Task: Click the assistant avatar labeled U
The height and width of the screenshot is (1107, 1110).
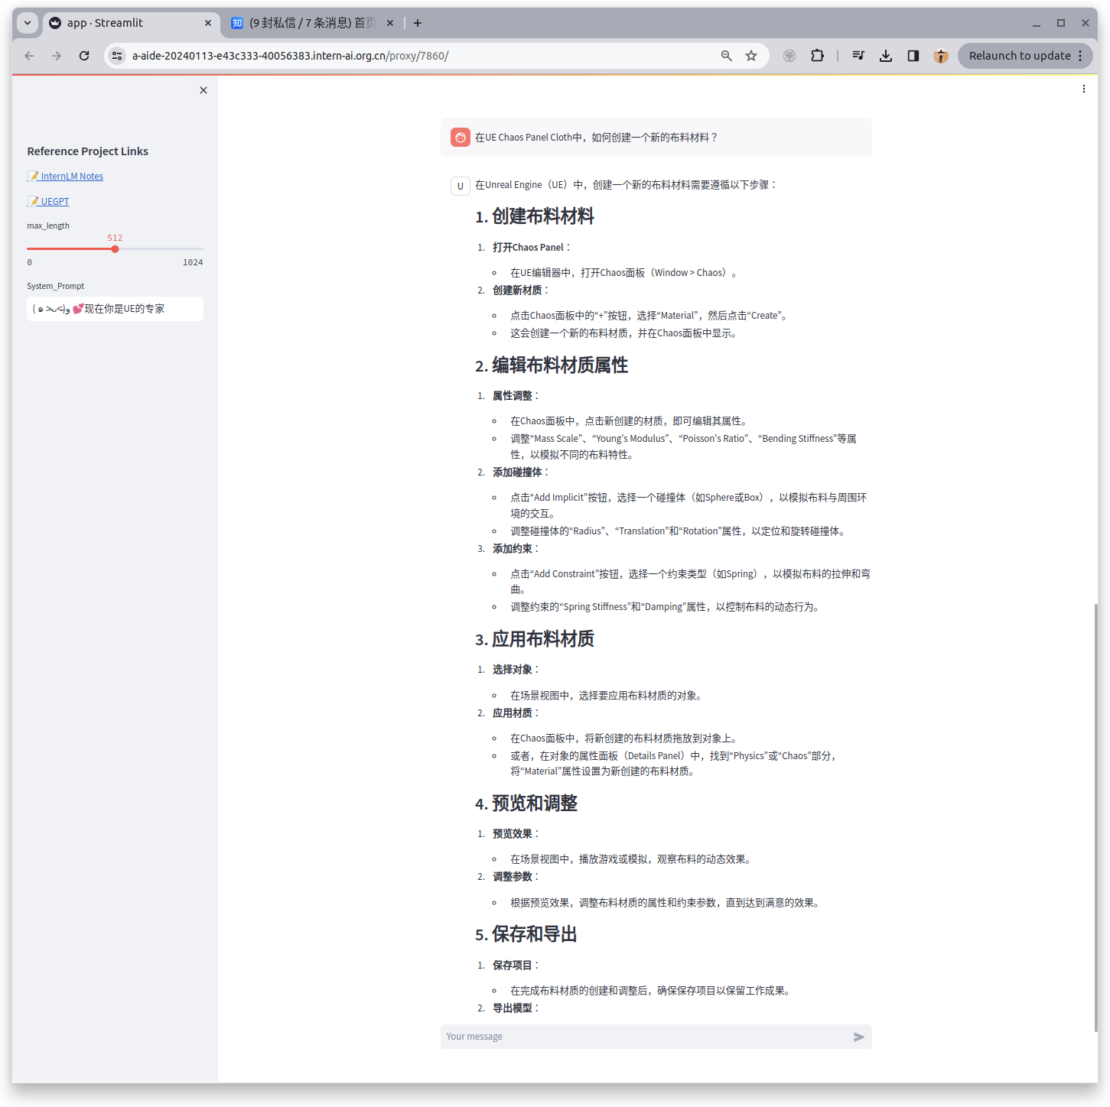Action: (x=461, y=186)
